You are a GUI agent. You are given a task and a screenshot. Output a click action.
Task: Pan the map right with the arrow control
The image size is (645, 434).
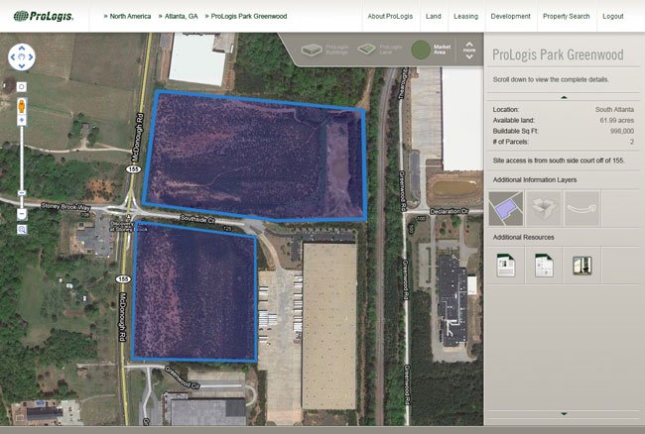pos(31,57)
